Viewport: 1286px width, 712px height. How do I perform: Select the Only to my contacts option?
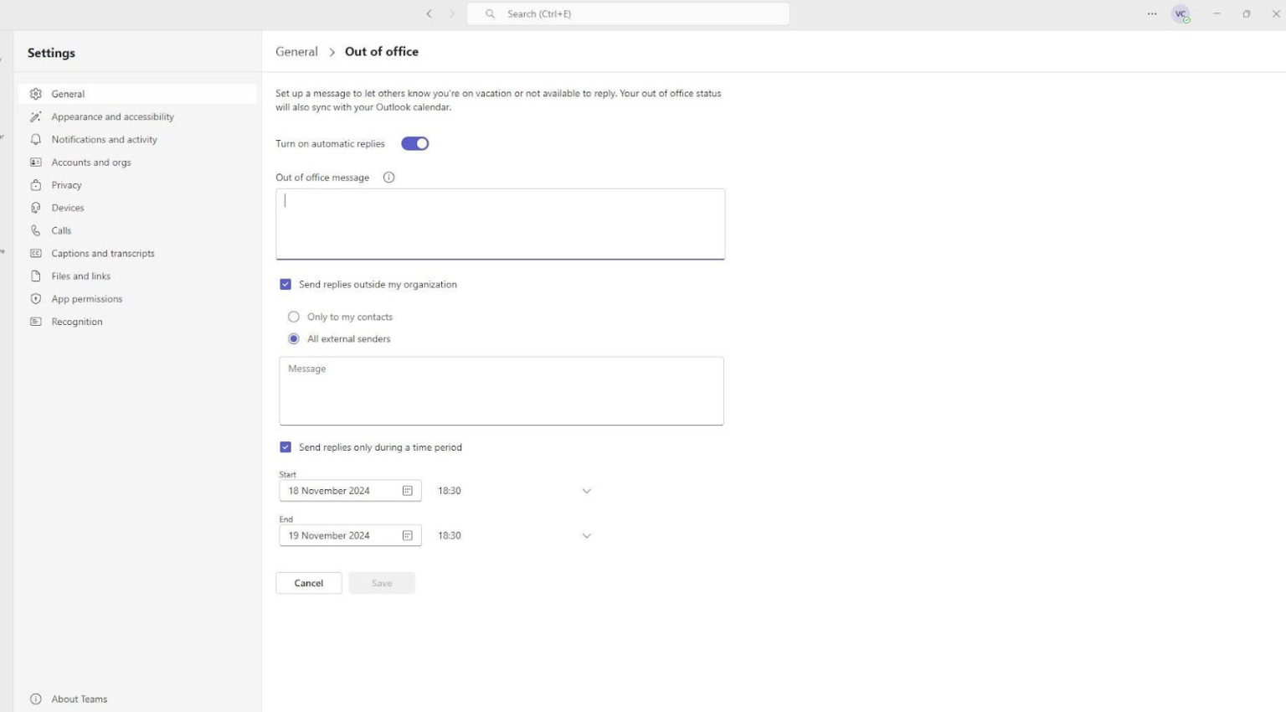[x=294, y=317]
